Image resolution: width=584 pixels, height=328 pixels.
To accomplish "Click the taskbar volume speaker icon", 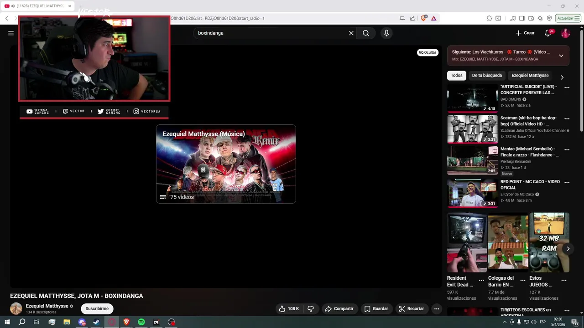I will 534,322.
